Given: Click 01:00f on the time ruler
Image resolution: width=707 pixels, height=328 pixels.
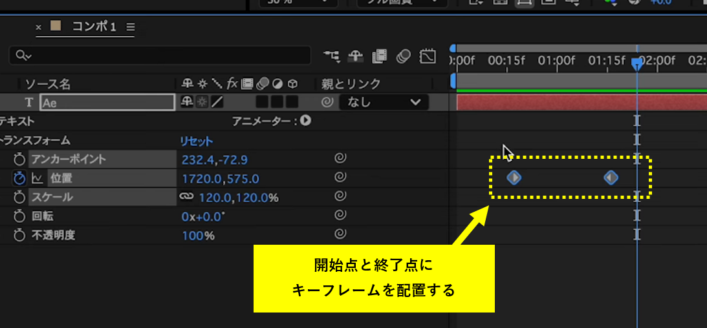Looking at the screenshot, I should [x=557, y=60].
